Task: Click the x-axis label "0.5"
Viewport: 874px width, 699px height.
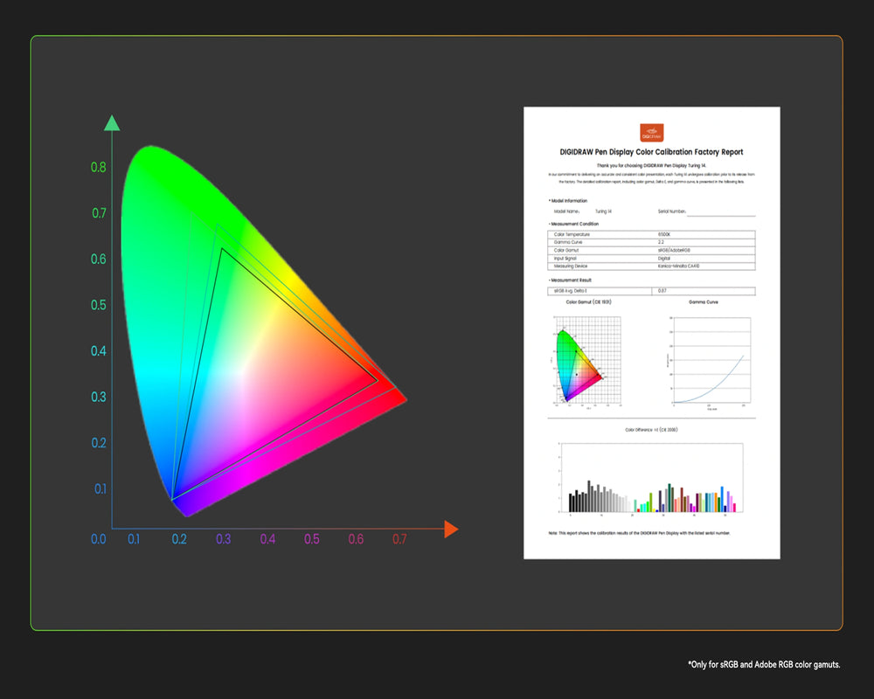Action: coord(312,539)
